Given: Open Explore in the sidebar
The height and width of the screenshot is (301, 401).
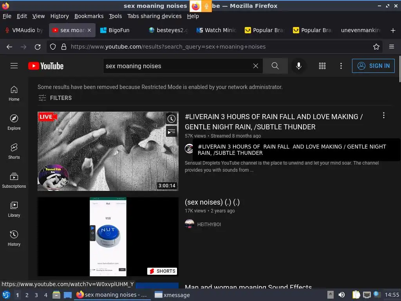Looking at the screenshot, I should pyautogui.click(x=14, y=122).
